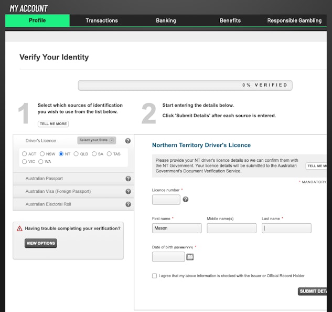
Task: Click the View Options button
Action: pyautogui.click(x=40, y=243)
